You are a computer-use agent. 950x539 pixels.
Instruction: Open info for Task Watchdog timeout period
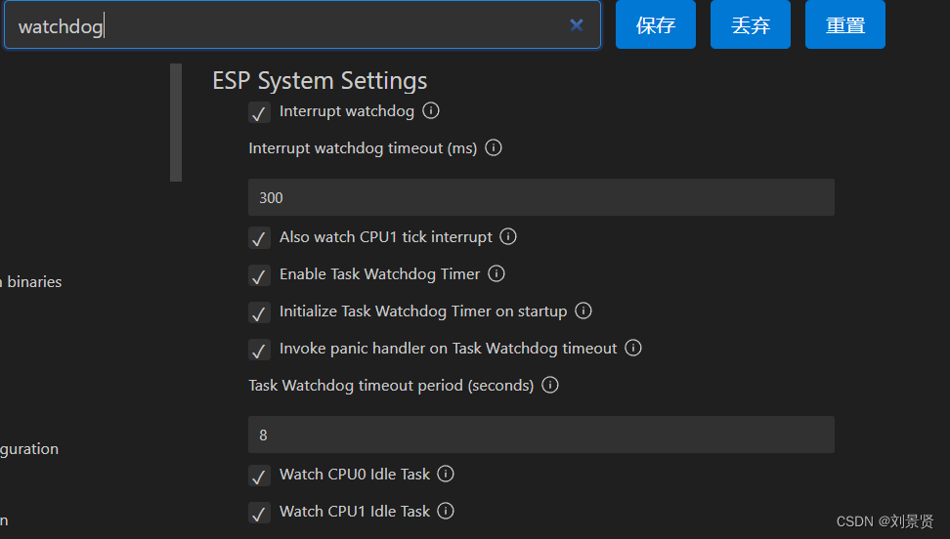coord(550,386)
